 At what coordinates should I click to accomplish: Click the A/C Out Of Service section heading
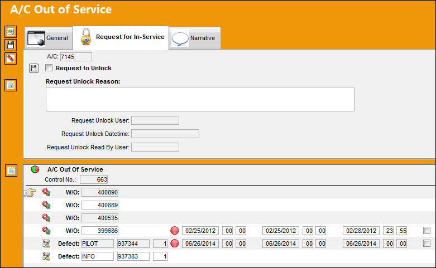point(75,169)
